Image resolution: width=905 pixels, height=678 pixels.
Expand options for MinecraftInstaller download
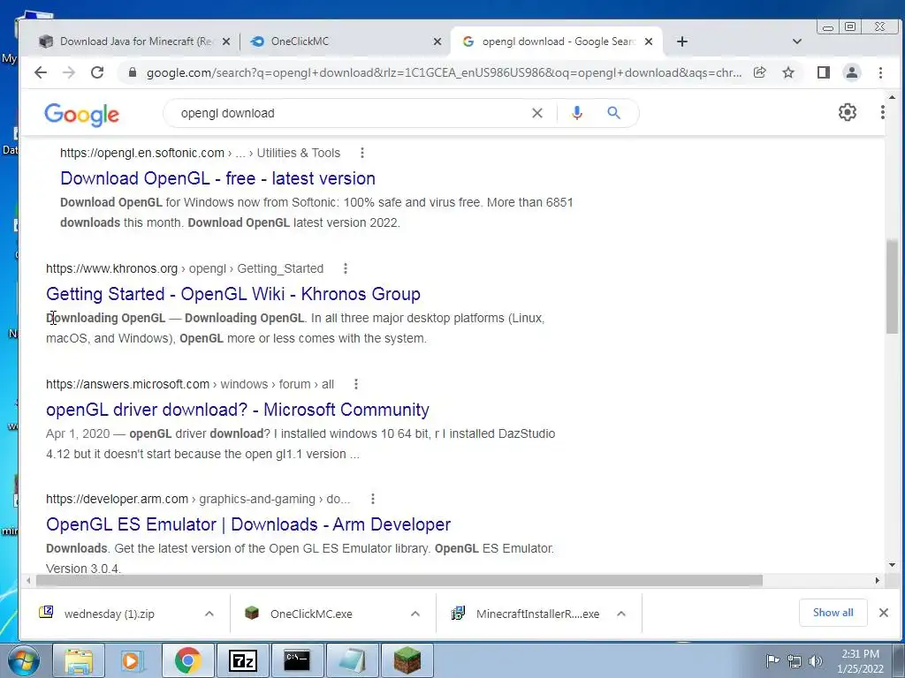[x=621, y=614]
